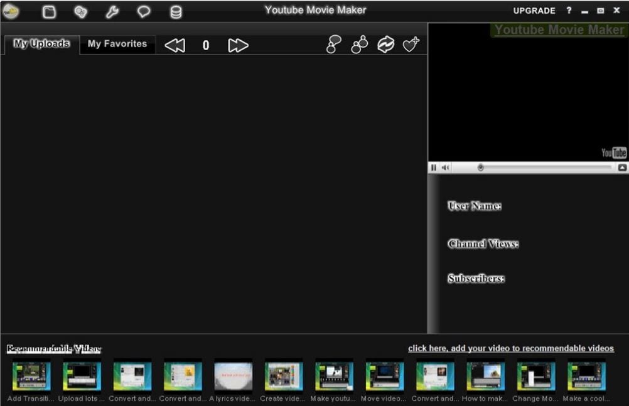
Task: Open the 'Make a cool...' video thumbnail
Action: 586,376
